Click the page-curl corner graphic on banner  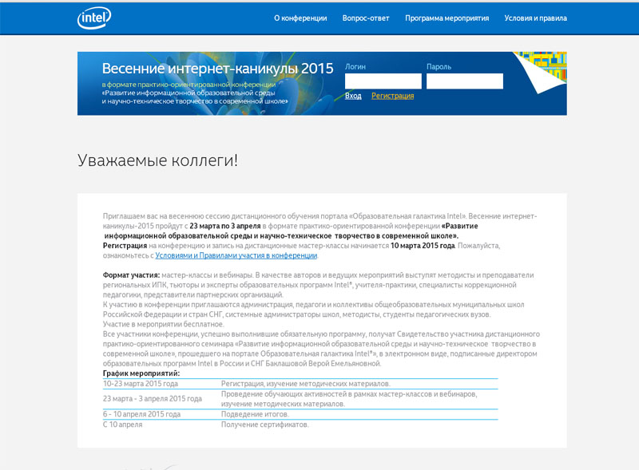542,72
